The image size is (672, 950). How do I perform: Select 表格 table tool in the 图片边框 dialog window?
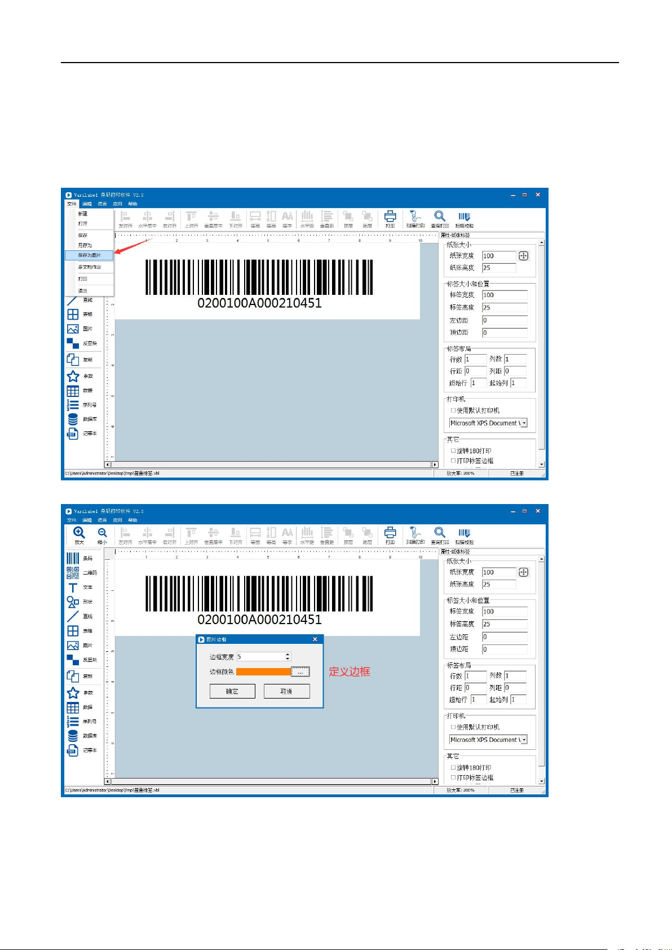point(73,631)
